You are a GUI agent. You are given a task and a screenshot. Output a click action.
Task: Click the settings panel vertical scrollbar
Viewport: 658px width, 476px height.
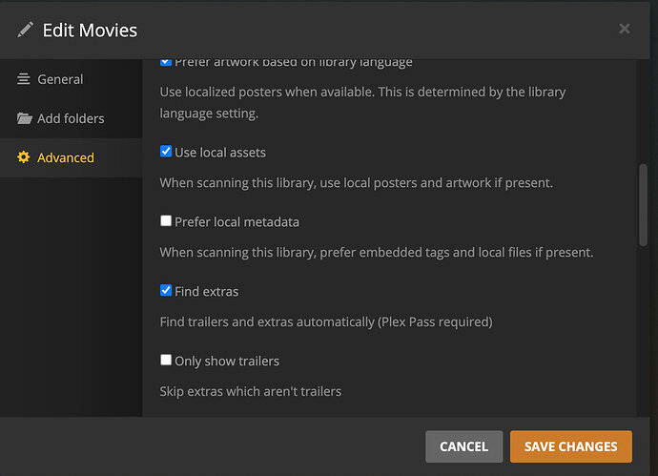(x=643, y=205)
